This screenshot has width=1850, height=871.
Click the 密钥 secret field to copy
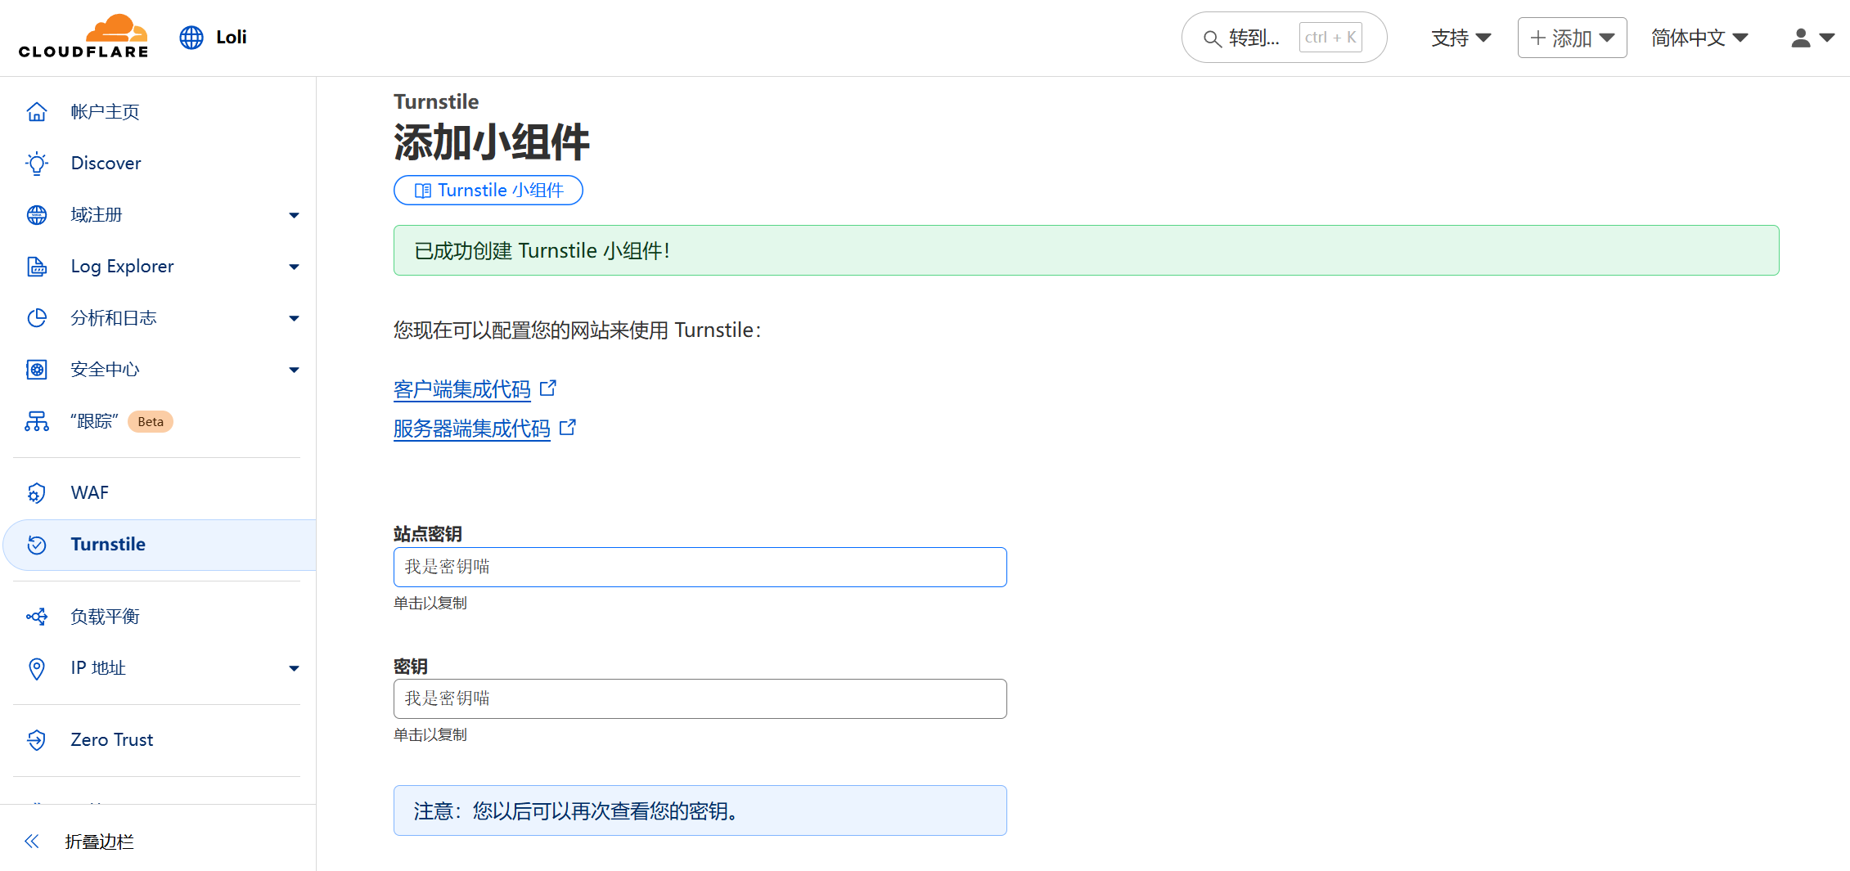(700, 698)
